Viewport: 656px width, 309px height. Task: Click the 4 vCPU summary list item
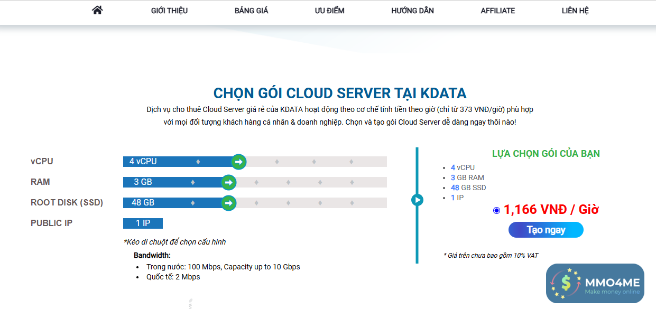(x=463, y=167)
